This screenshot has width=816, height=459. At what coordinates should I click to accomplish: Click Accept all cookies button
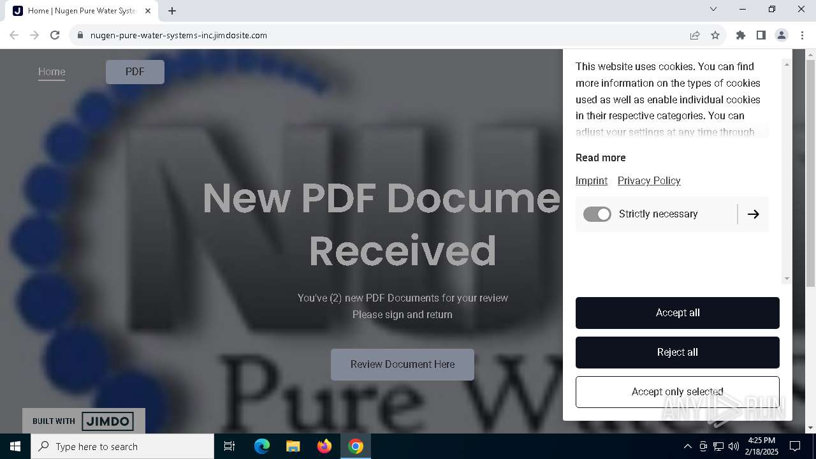point(678,313)
